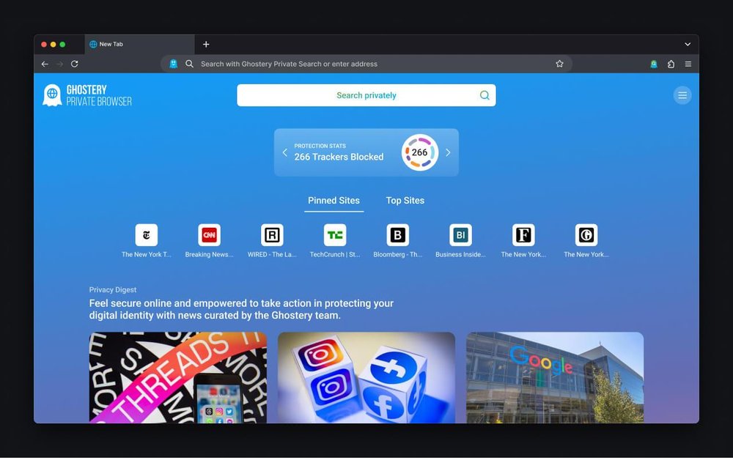733x460 pixels.
Task: Click the green maximize window button
Action: pyautogui.click(x=62, y=45)
